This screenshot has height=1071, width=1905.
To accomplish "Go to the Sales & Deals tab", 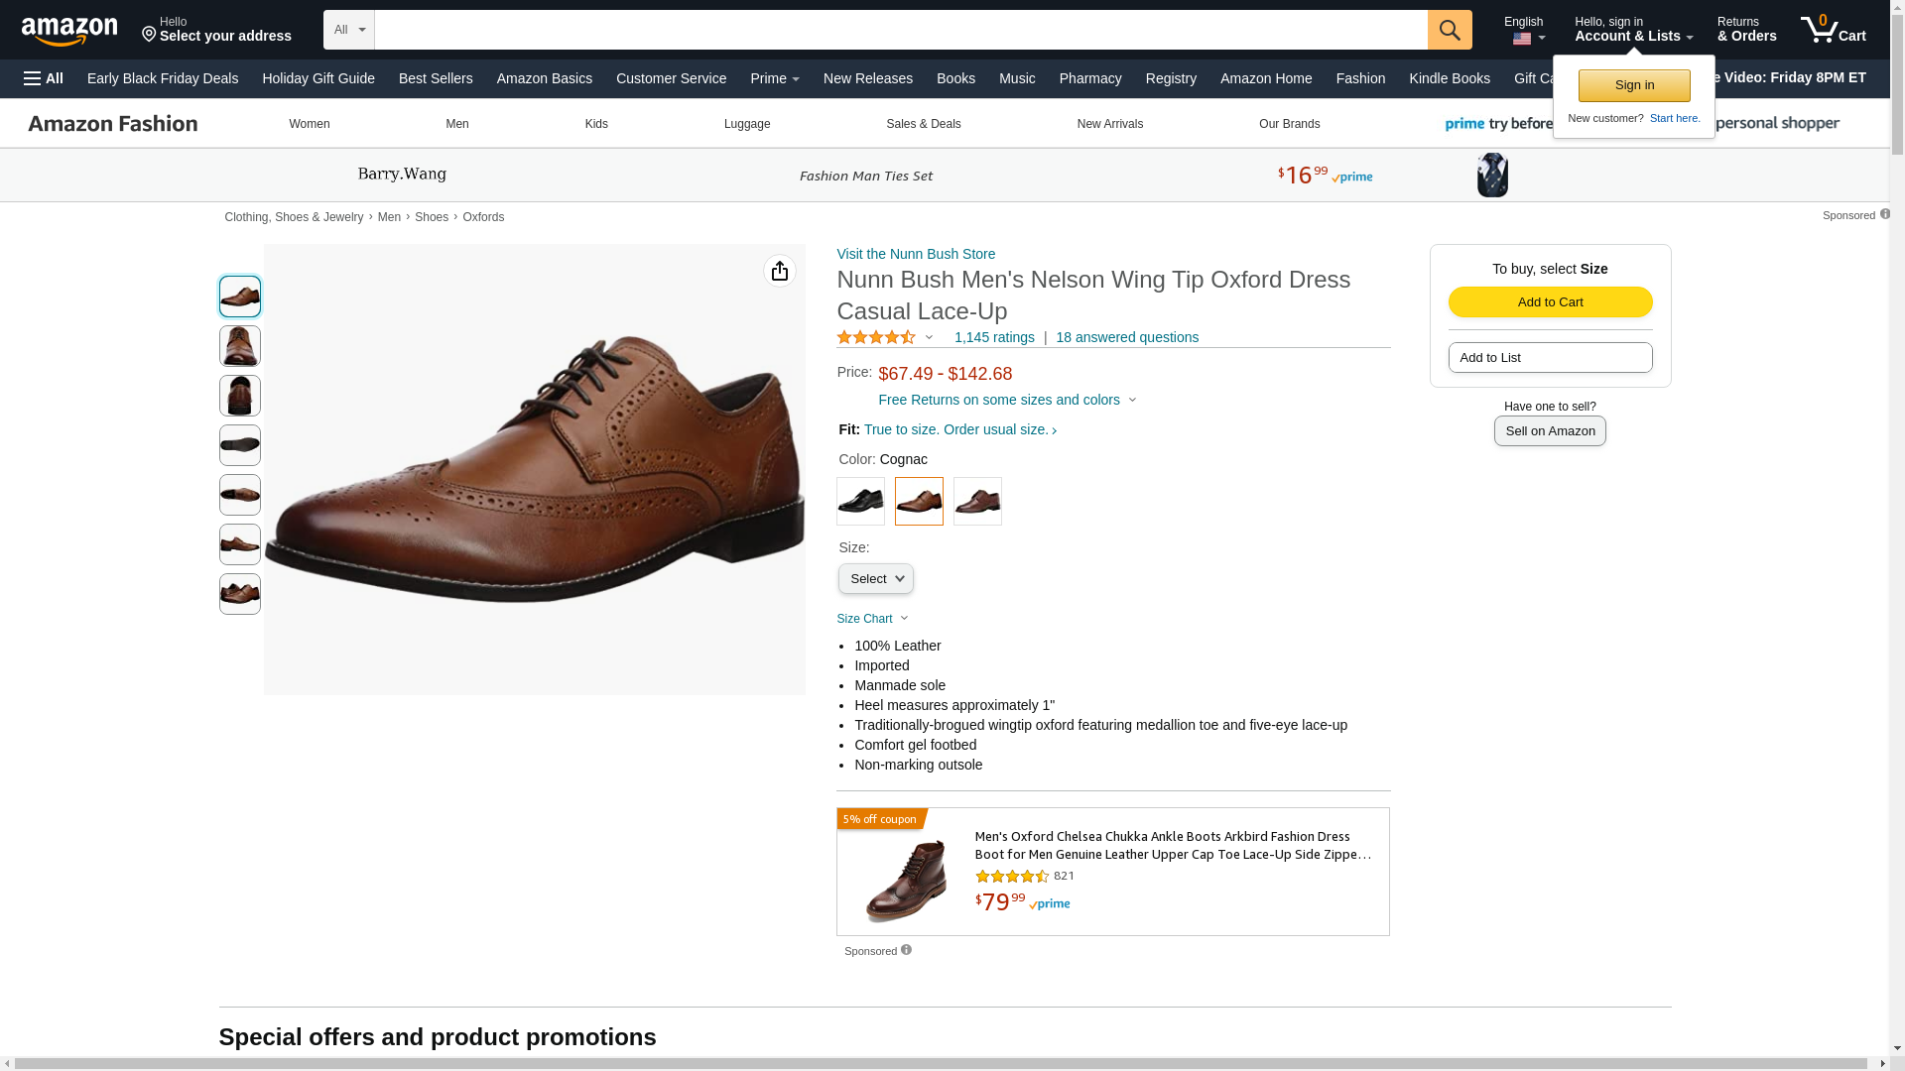I will point(923,124).
